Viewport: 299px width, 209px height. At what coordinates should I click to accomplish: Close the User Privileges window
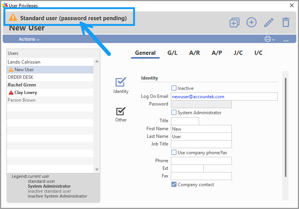[x=291, y=5]
